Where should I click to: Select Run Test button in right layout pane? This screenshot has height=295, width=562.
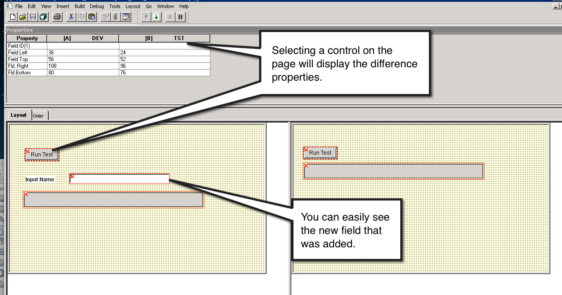tap(320, 153)
